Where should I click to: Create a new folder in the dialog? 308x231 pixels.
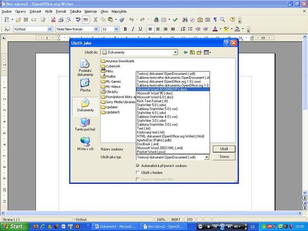point(199,53)
